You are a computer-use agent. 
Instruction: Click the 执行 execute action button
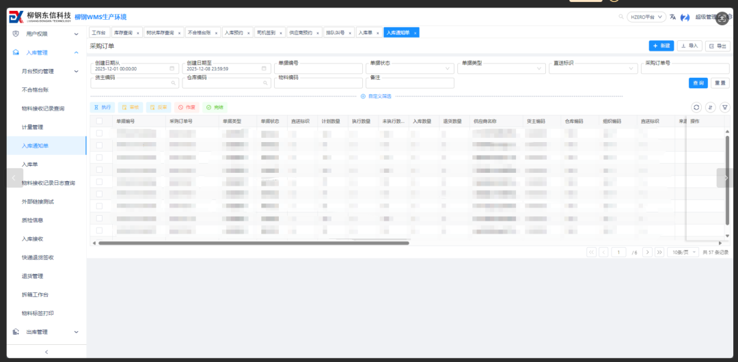pos(102,107)
